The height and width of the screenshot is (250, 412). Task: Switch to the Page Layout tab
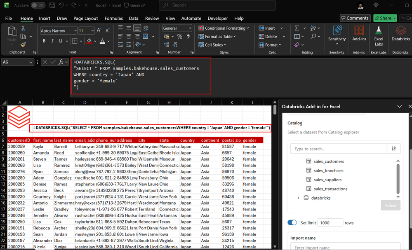pos(86,19)
